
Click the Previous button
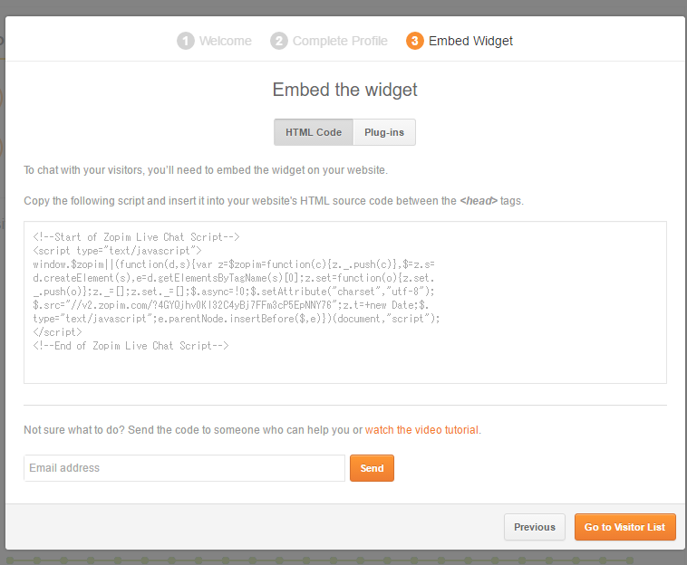535,527
